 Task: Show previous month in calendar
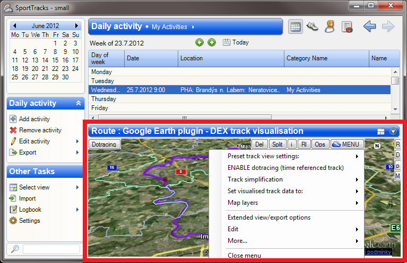coord(14,25)
